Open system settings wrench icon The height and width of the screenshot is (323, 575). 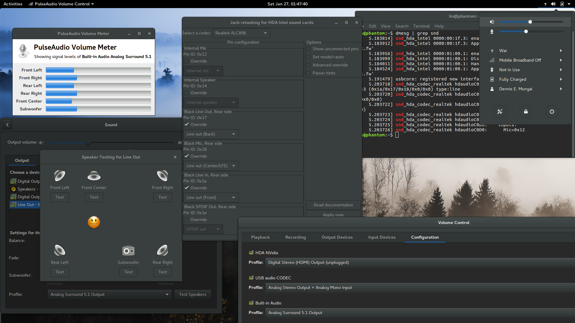500,112
